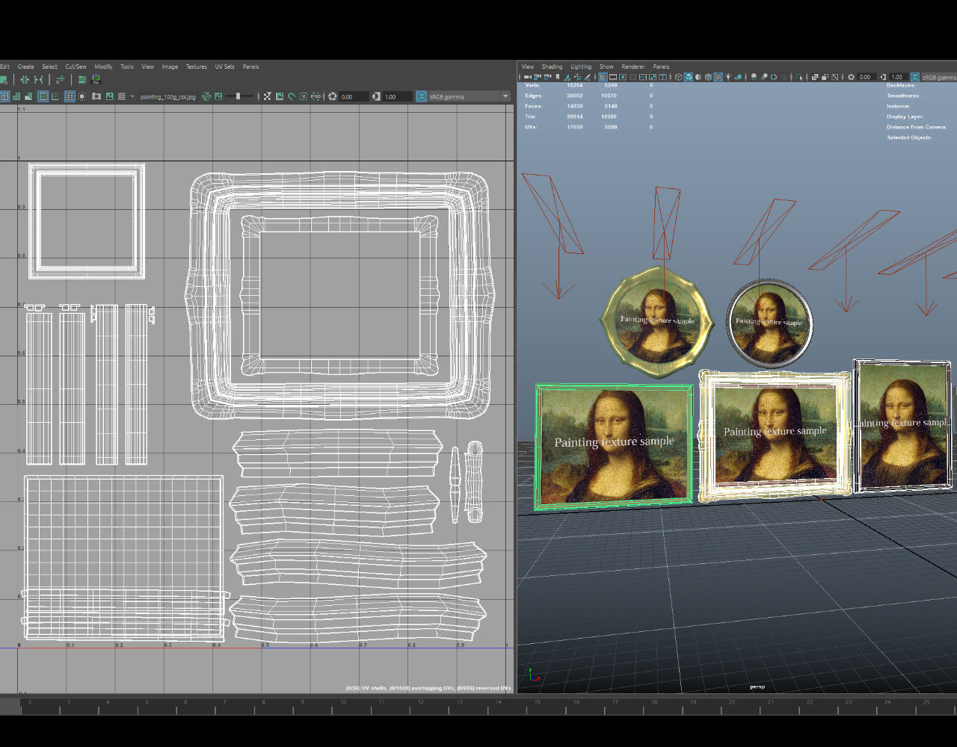Open the Image menu in UV Editor

tap(170, 66)
